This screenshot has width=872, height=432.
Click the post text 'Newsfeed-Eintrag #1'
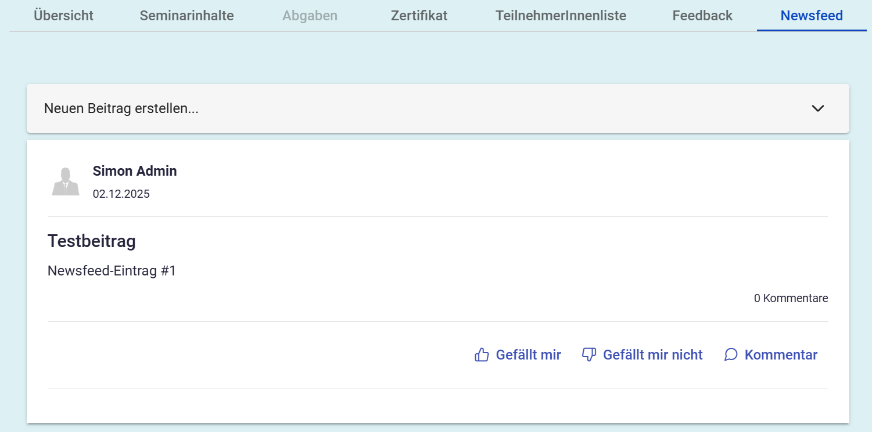click(x=112, y=271)
